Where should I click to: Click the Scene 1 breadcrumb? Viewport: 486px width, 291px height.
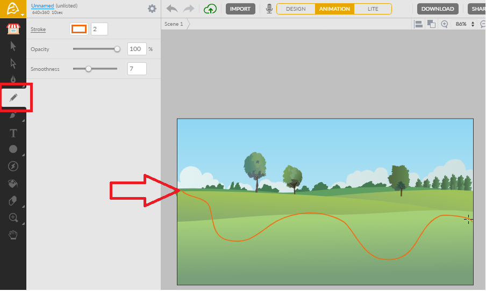click(x=174, y=24)
